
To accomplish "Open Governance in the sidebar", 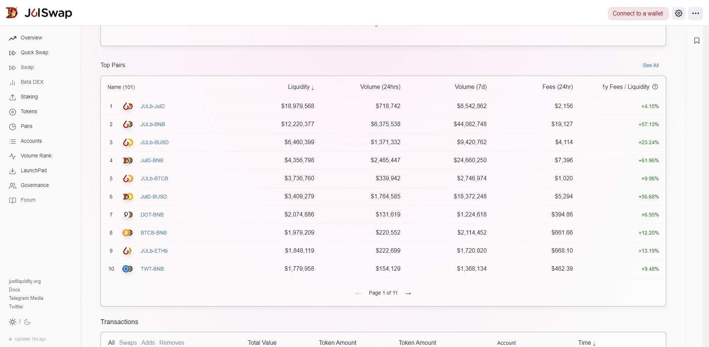I will coord(35,185).
